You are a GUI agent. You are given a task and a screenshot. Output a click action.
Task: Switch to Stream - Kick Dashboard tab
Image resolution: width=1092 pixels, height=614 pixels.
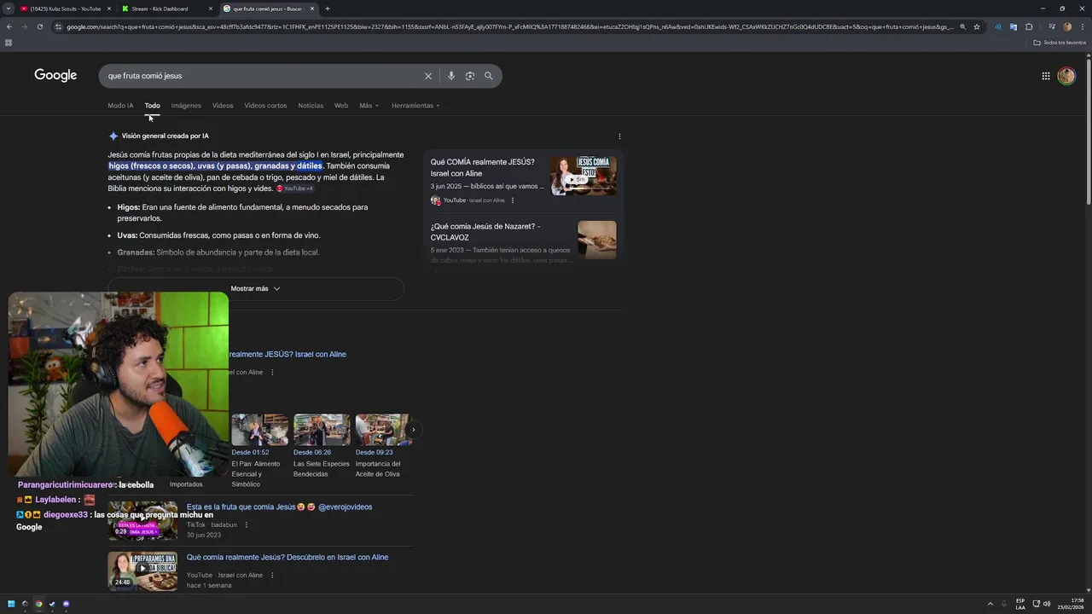pos(166,9)
